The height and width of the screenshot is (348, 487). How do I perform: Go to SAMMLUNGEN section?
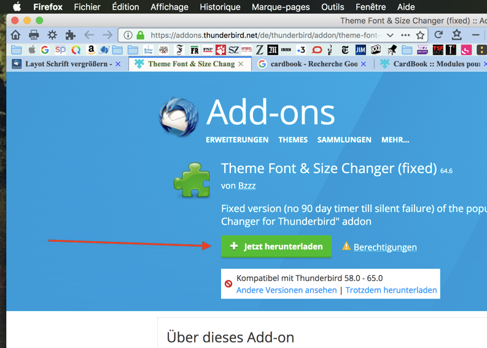344,140
